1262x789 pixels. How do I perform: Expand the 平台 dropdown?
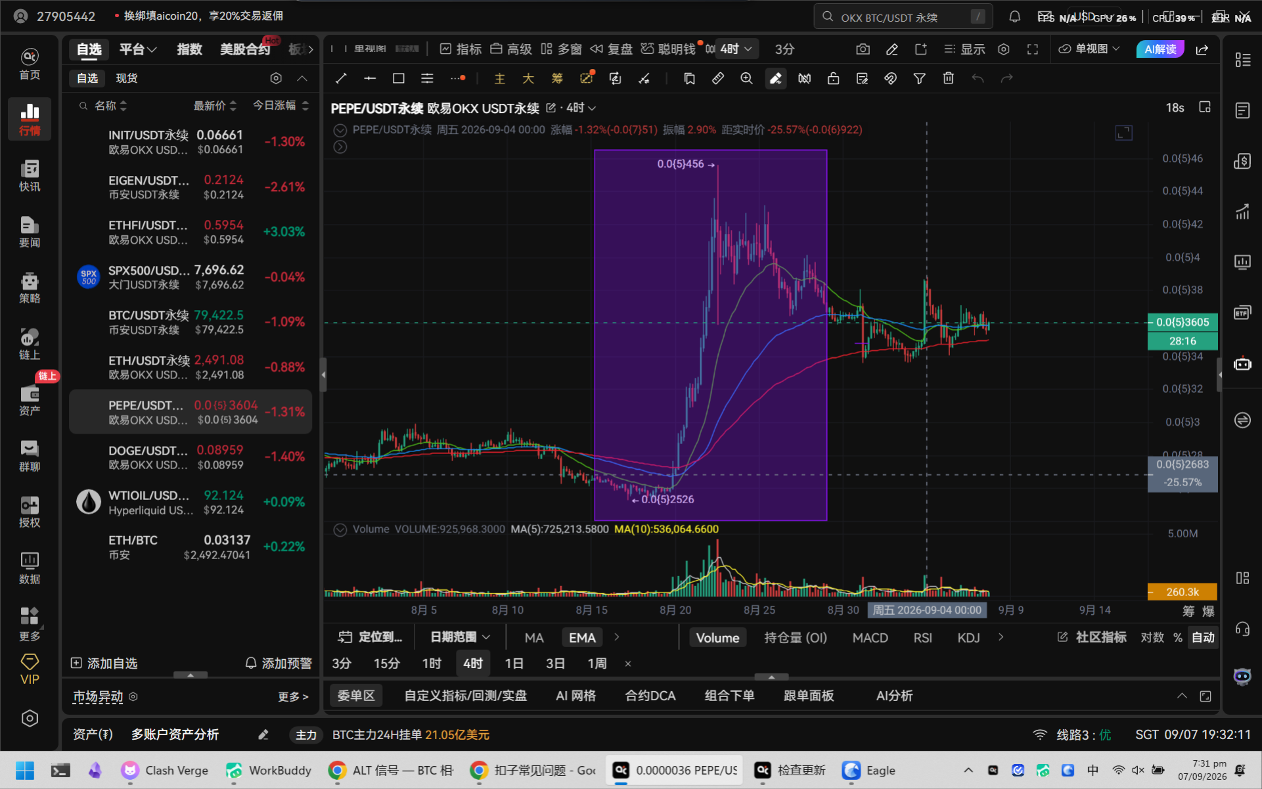[x=137, y=49]
